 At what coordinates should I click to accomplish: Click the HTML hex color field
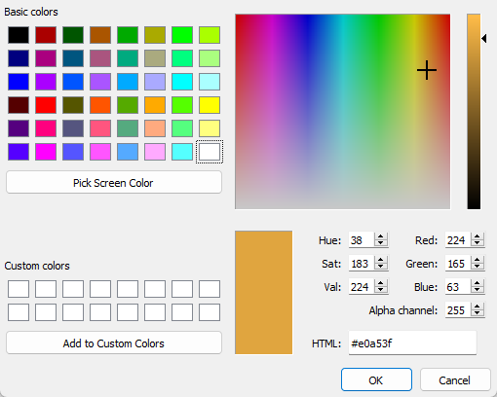[412, 343]
